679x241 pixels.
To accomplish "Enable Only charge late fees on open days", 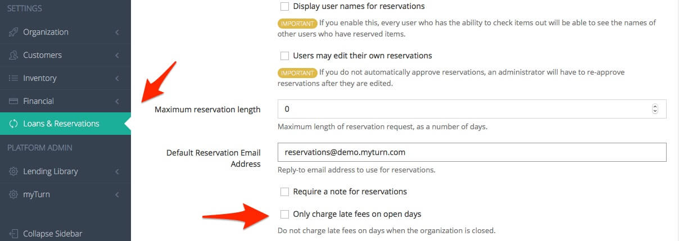I will click(284, 214).
